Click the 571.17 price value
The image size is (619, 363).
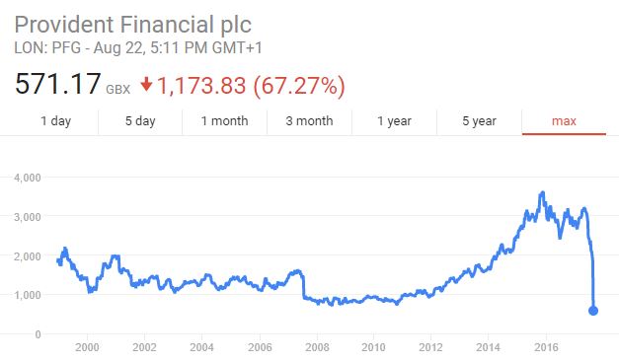[57, 84]
